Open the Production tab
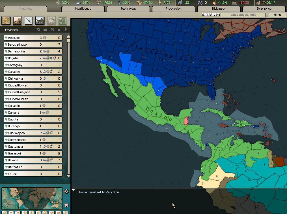Screen dimensions: 287x214 (174, 9)
